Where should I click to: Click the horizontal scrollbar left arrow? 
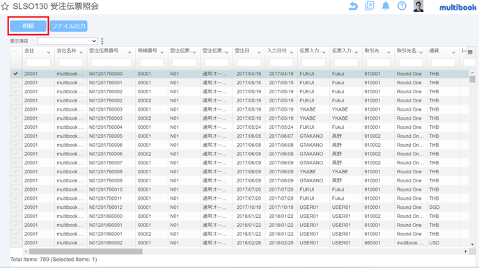click(x=26, y=251)
